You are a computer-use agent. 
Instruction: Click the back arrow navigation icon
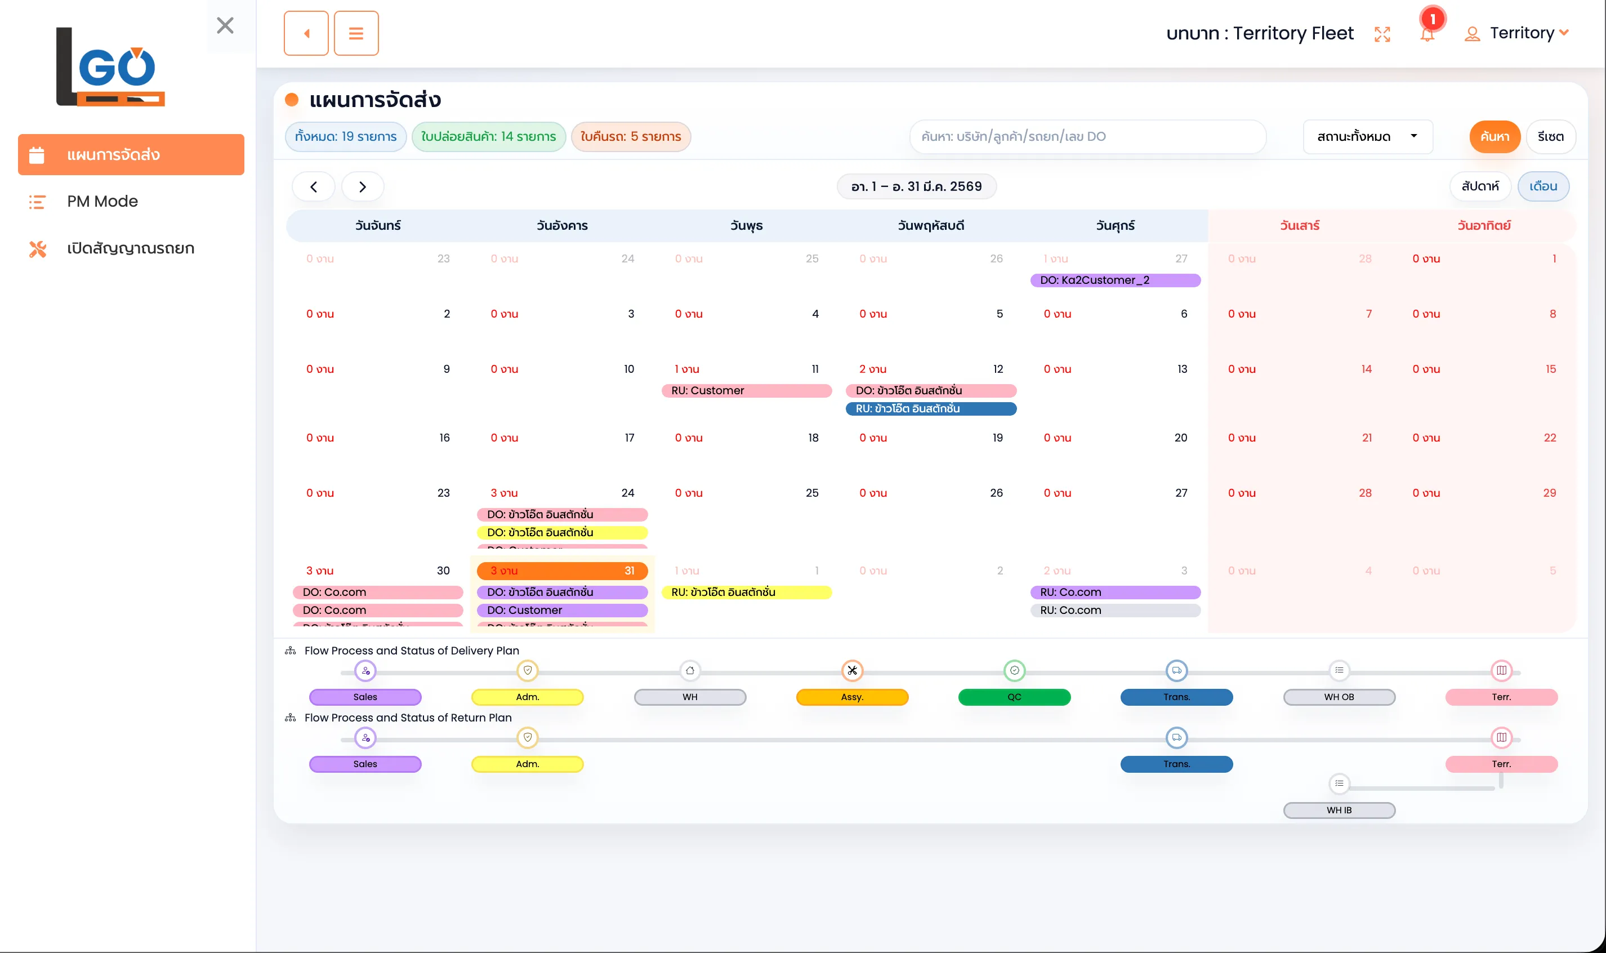point(306,33)
